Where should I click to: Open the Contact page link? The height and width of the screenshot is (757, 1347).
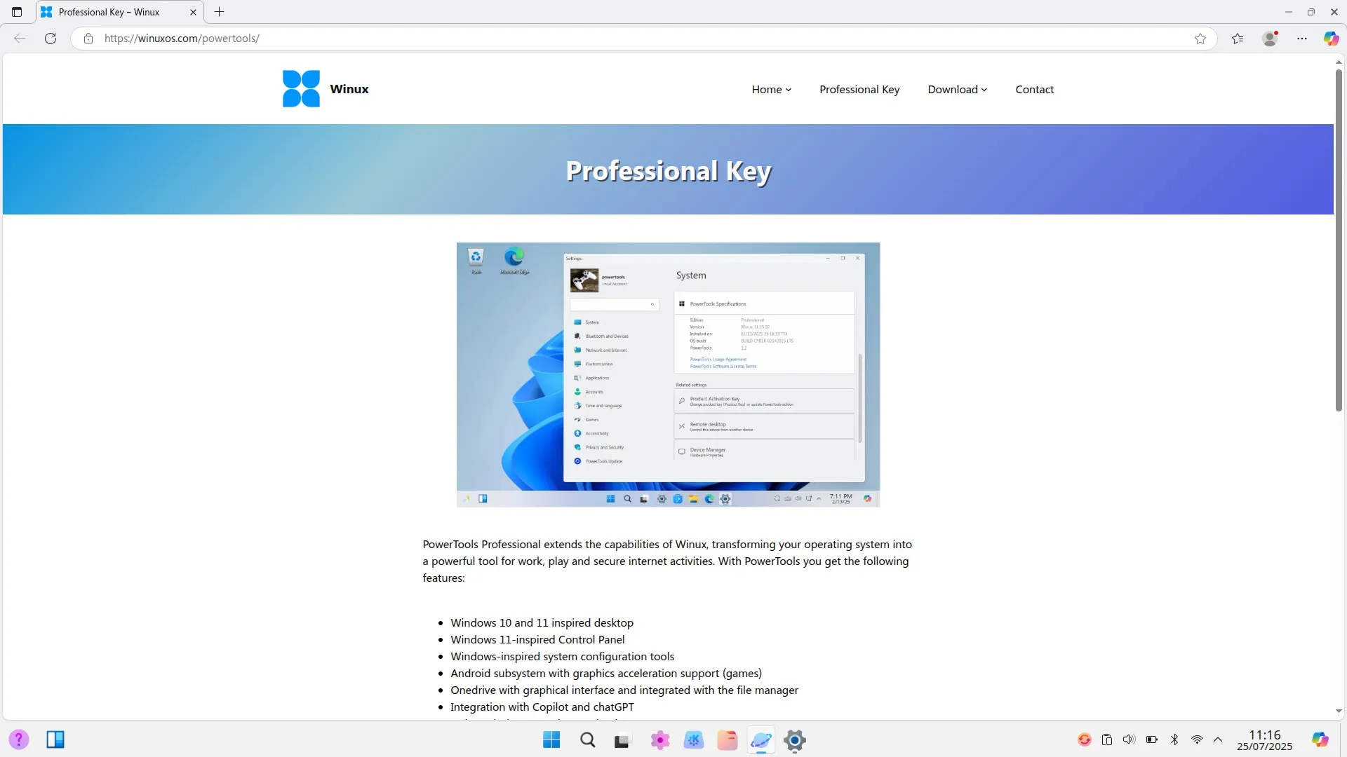pyautogui.click(x=1035, y=90)
